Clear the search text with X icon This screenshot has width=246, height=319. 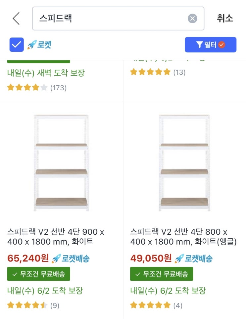(192, 19)
